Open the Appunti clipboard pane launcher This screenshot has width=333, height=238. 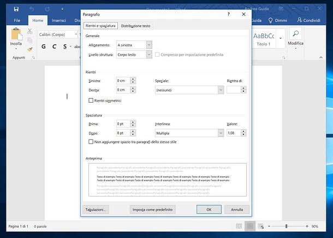click(x=33, y=57)
